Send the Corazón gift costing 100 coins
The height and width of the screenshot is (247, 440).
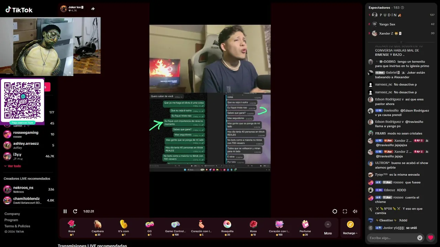[x=279, y=228]
